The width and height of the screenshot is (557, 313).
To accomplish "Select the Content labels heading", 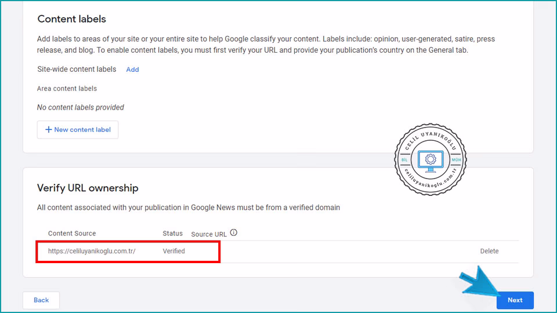I will coord(72,19).
